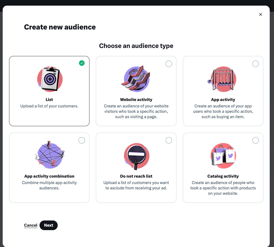Screen dimensions: 274x247
Task: Click the "App activity combination" title text
Action: tap(49, 176)
